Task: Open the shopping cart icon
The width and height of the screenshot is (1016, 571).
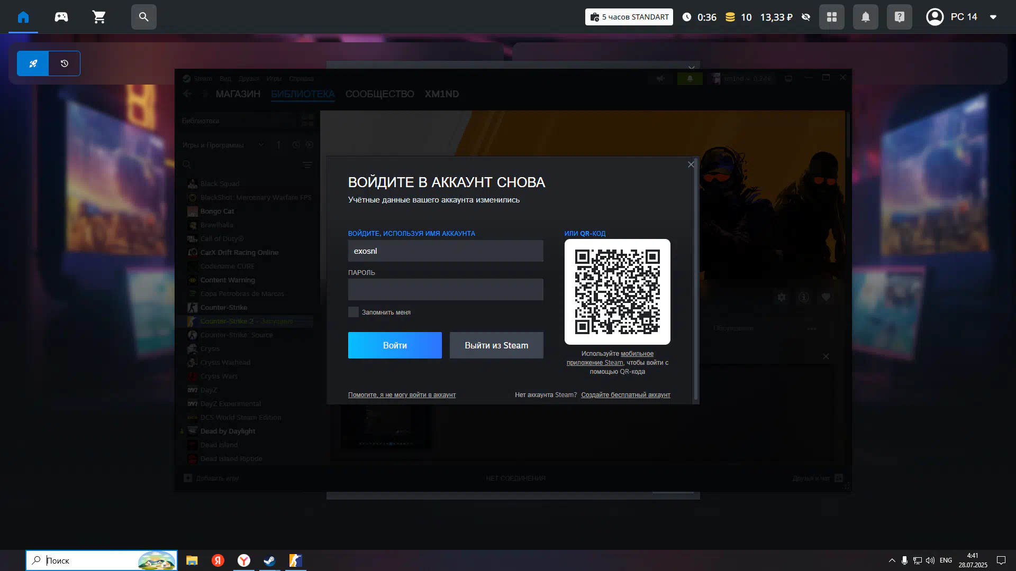Action: coord(99,17)
